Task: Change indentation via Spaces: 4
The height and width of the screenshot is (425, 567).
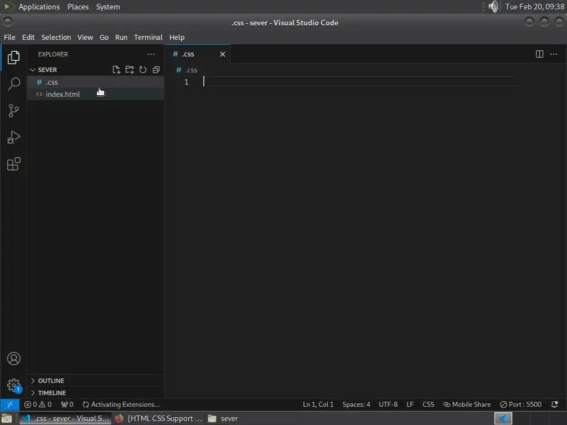Action: click(x=356, y=405)
